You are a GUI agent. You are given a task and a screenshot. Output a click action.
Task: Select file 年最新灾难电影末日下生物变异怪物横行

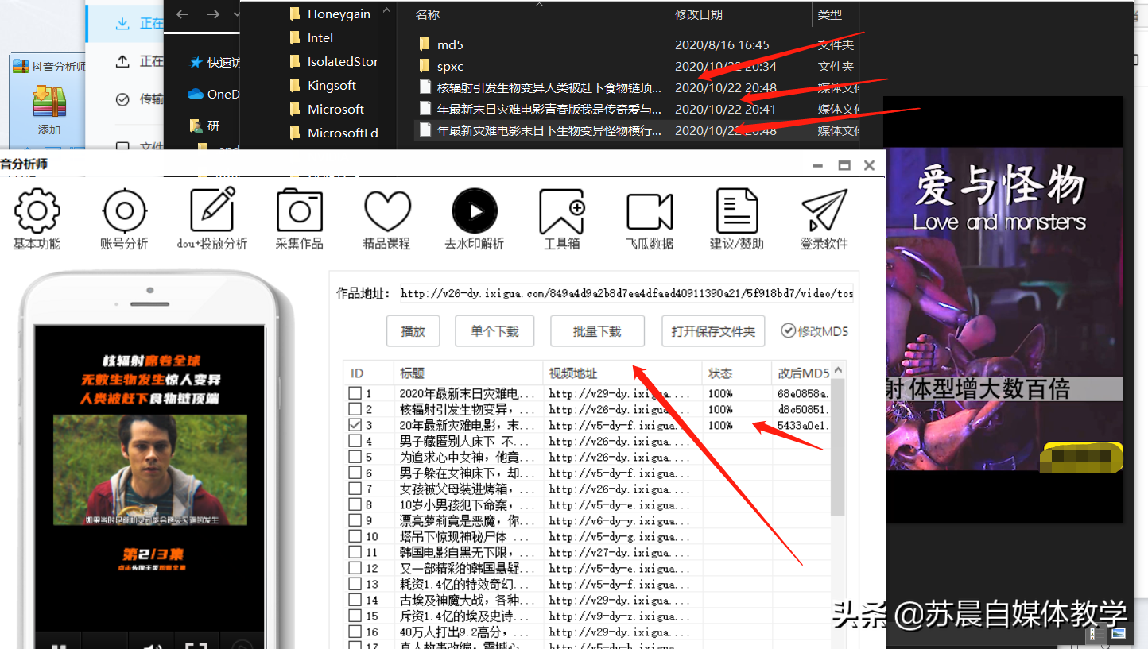click(549, 130)
